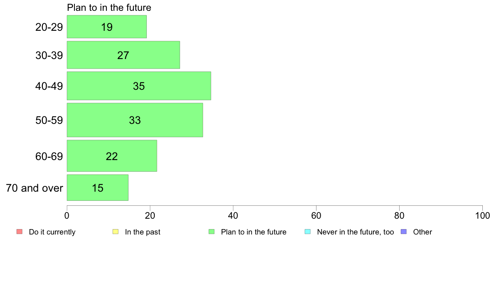
Task: Click the Other legend text
Action: 422,232
